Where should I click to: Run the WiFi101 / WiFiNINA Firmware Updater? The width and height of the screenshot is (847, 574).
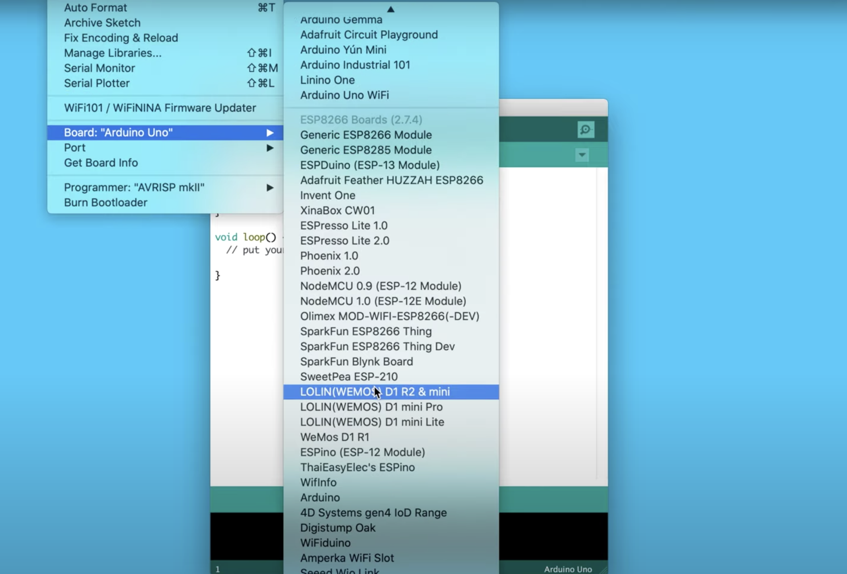[x=160, y=108]
